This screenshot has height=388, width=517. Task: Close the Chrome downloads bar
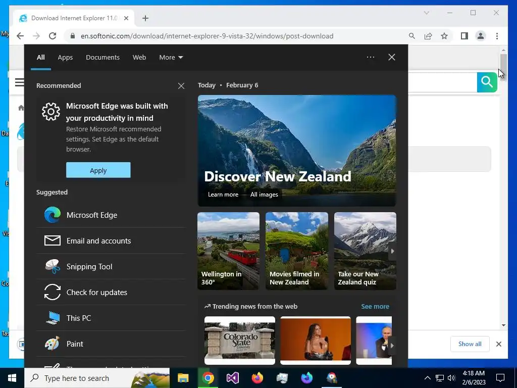point(498,344)
